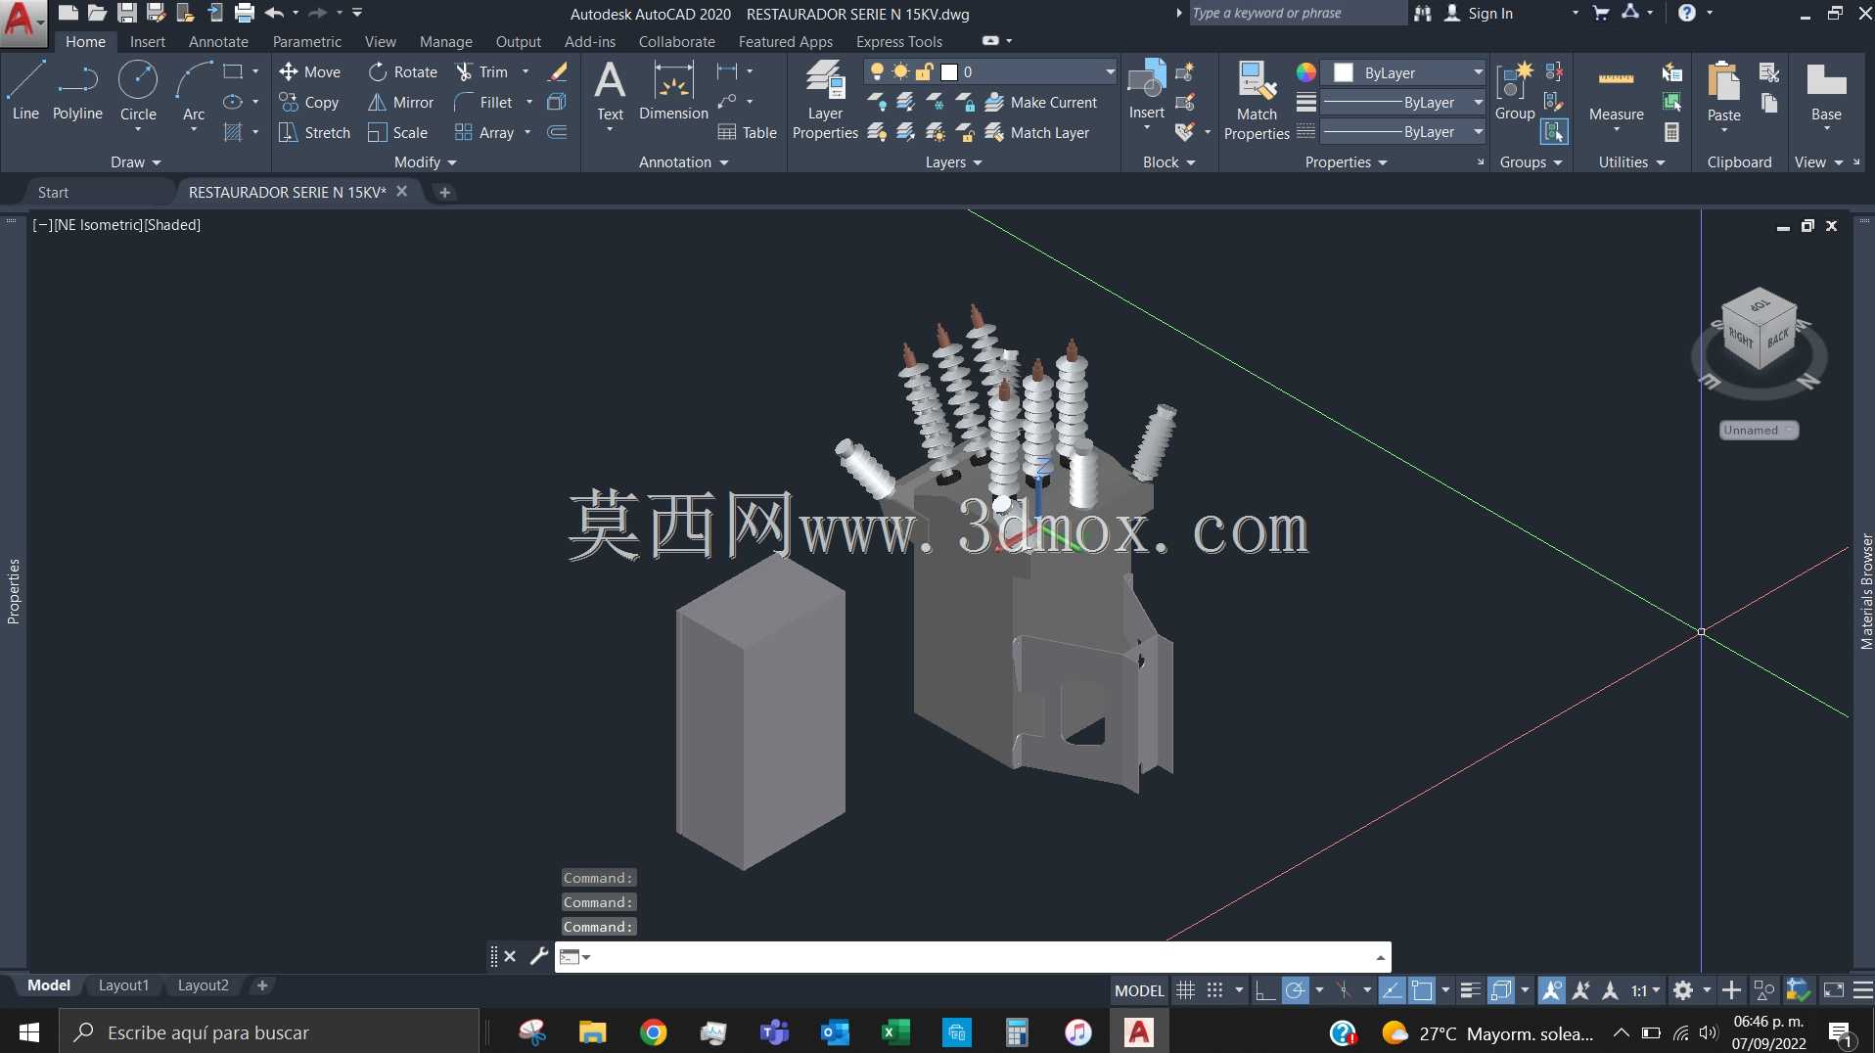1875x1053 pixels.
Task: Click the ByLayer color square swatch
Action: pyautogui.click(x=1344, y=72)
